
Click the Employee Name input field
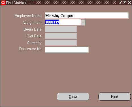87,16
